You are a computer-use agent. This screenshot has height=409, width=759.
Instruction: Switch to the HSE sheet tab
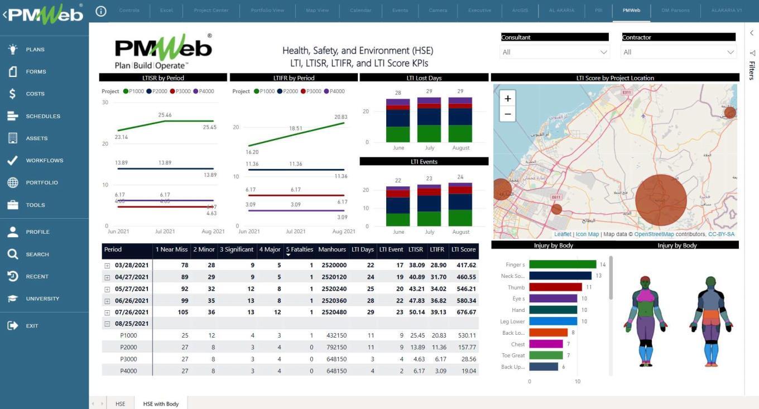(x=120, y=403)
